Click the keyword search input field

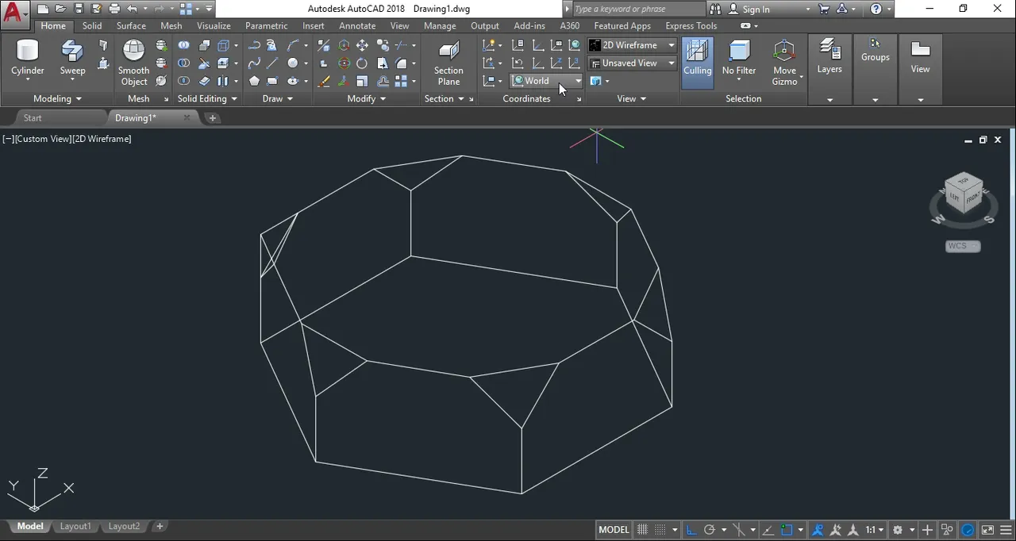point(637,10)
